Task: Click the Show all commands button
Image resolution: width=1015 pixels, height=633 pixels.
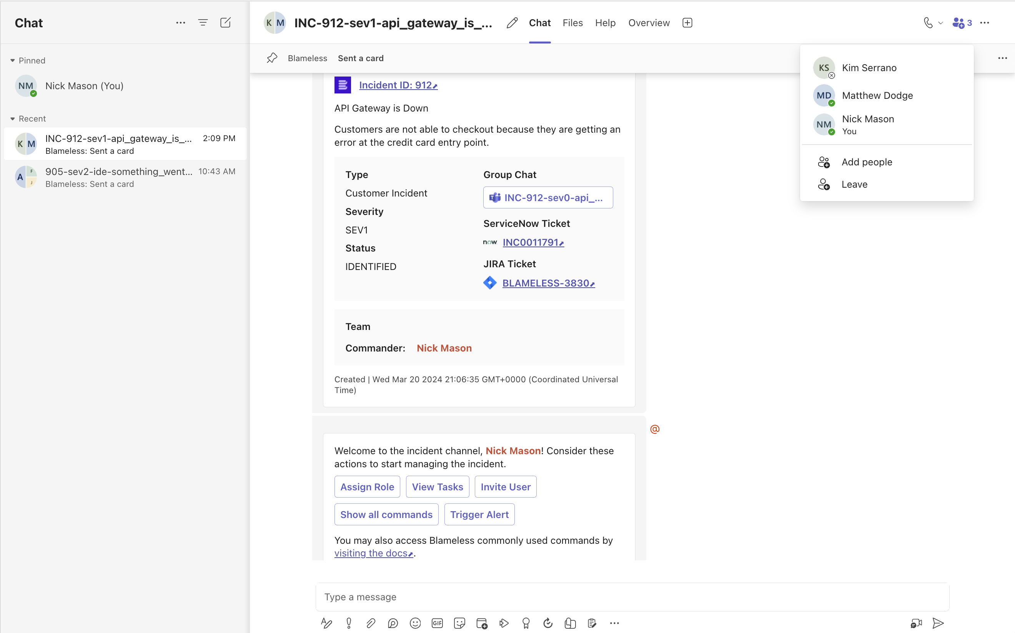Action: pos(386,514)
